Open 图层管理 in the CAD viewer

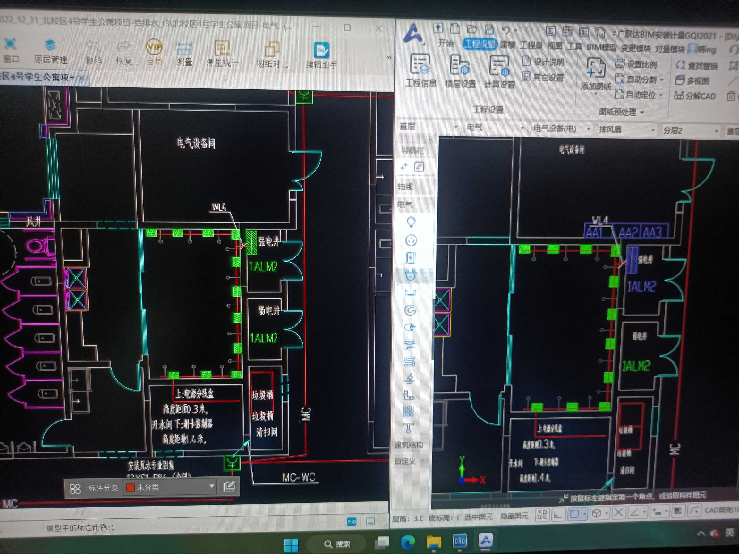[x=51, y=51]
